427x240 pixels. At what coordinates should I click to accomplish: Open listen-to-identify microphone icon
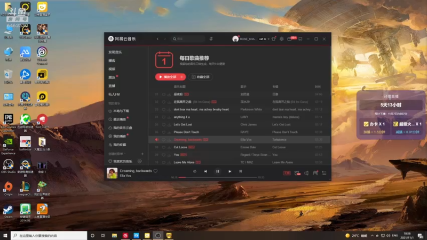tap(211, 39)
